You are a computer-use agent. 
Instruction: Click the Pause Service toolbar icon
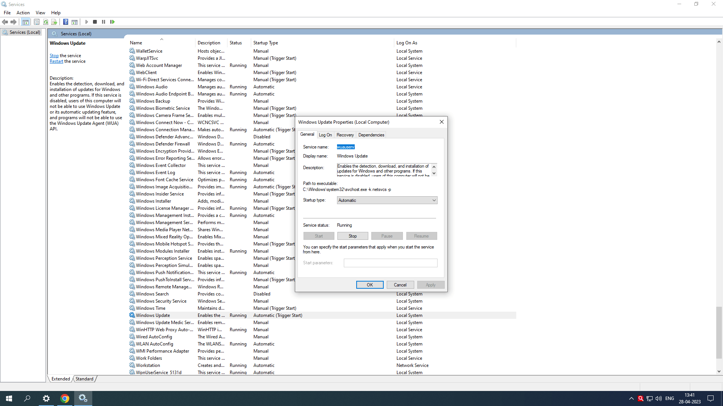[104, 22]
